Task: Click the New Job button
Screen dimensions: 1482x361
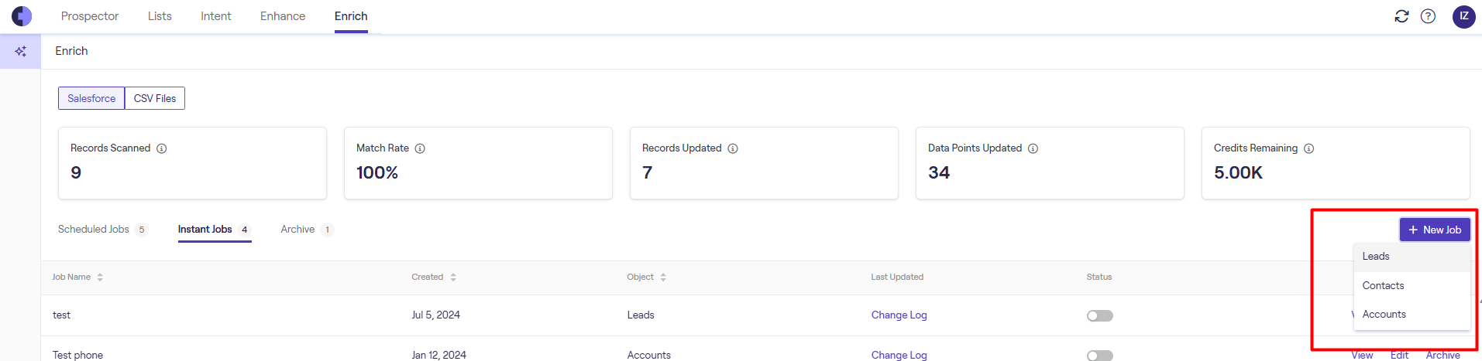Action: [1434, 230]
